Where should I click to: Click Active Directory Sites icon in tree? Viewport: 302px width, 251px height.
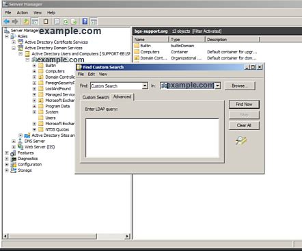[x=27, y=135]
